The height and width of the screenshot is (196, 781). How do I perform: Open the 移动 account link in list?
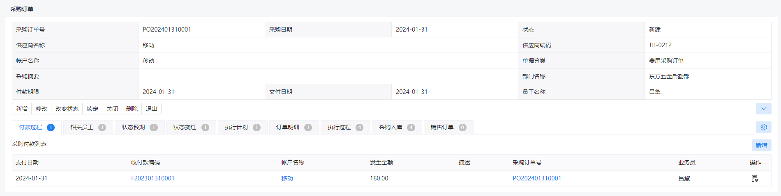[287, 178]
